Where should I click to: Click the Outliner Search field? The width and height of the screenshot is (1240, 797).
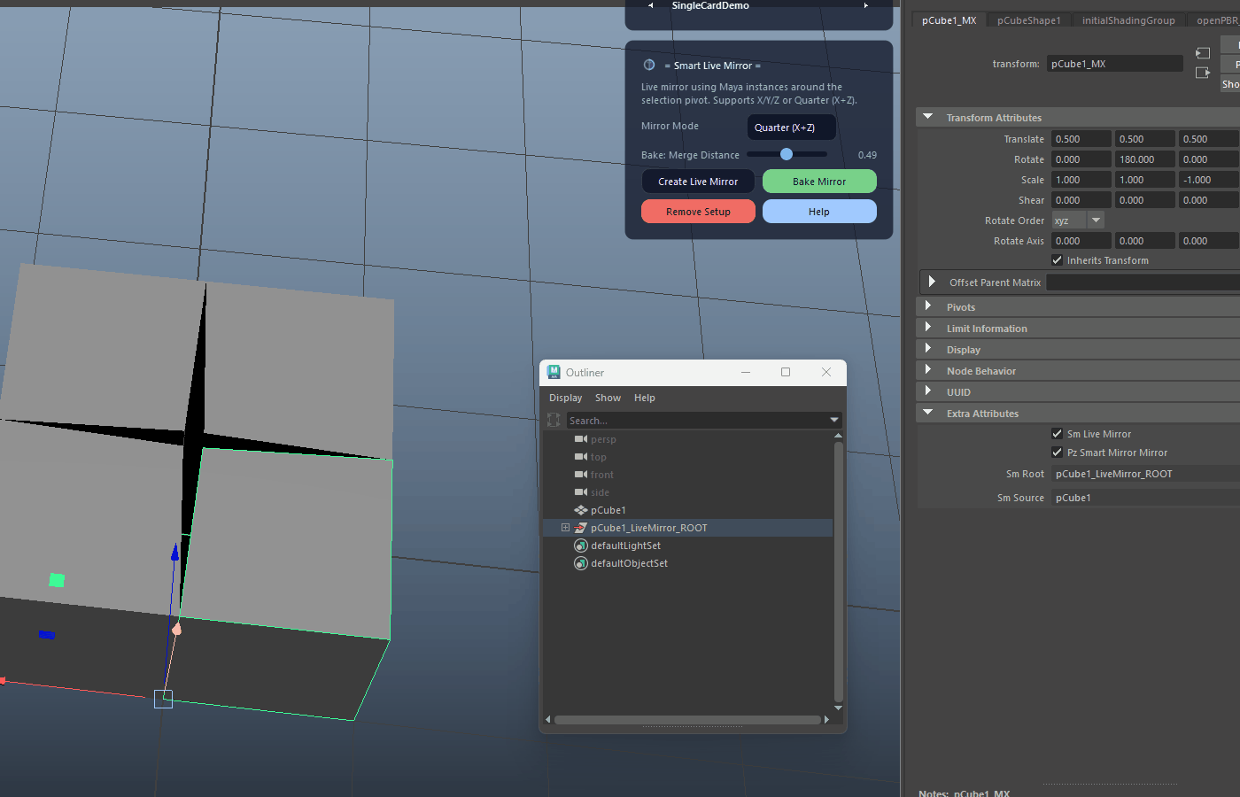coord(697,420)
